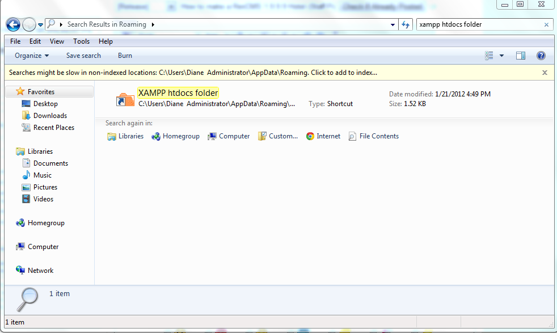Search again in File Contents

374,136
